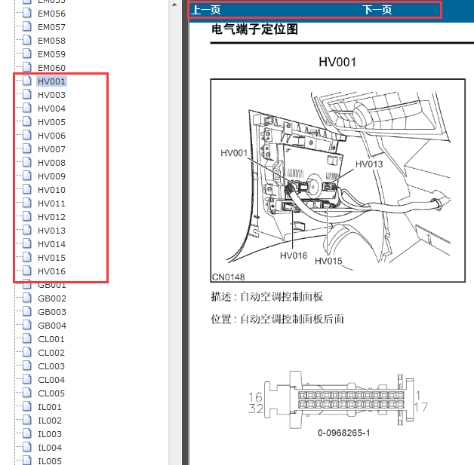Open EM060 page

(x=51, y=68)
